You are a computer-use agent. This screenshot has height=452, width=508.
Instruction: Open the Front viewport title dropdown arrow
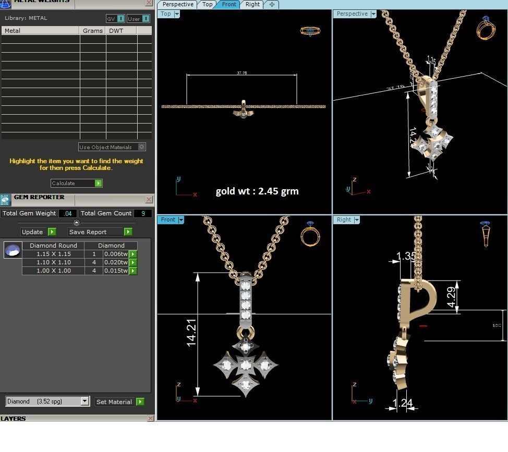tap(181, 220)
